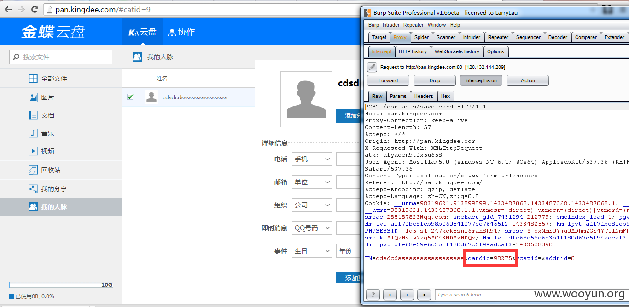The width and height of the screenshot is (629, 307).
Task: Open the Action button menu
Action: 528,80
